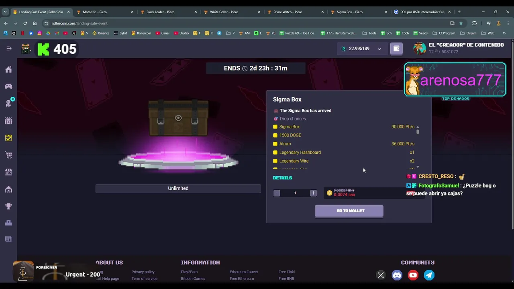Image resolution: width=514 pixels, height=289 pixels.
Task: Click the quantity input field
Action: pyautogui.click(x=295, y=193)
